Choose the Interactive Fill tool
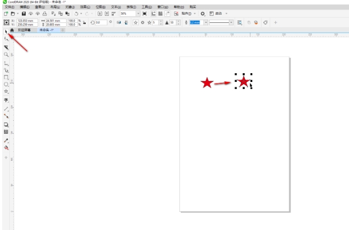Viewport: 349px width, 230px height. tap(6, 148)
